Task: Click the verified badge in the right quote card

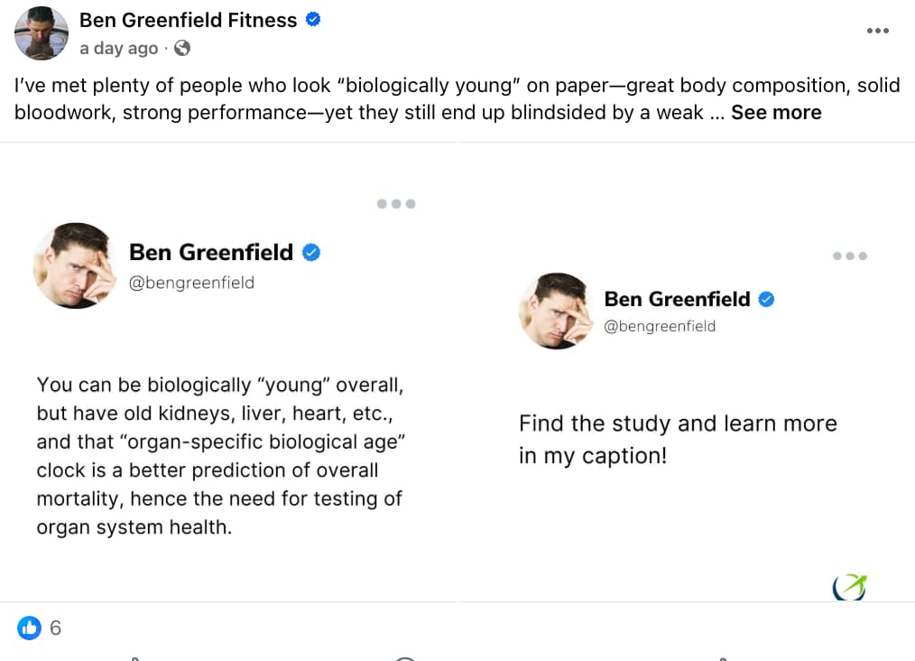Action: 766,299
